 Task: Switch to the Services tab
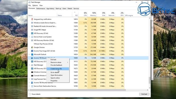(76, 9)
